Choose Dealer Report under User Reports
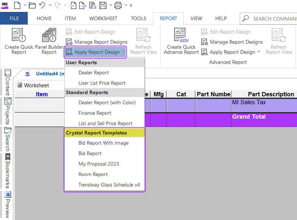The width and height of the screenshot is (297, 220). pyautogui.click(x=104, y=72)
